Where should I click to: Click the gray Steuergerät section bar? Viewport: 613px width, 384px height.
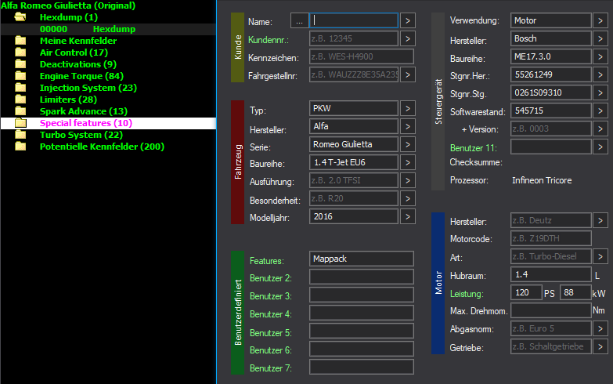438,101
